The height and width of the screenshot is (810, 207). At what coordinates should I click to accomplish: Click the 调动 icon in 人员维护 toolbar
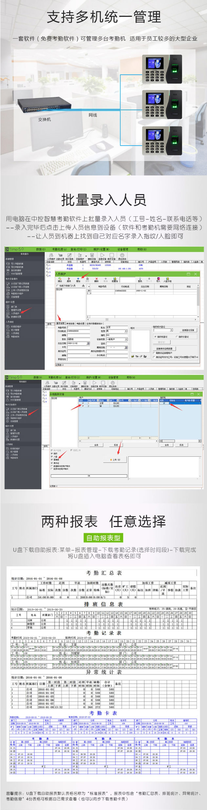pos(60,279)
